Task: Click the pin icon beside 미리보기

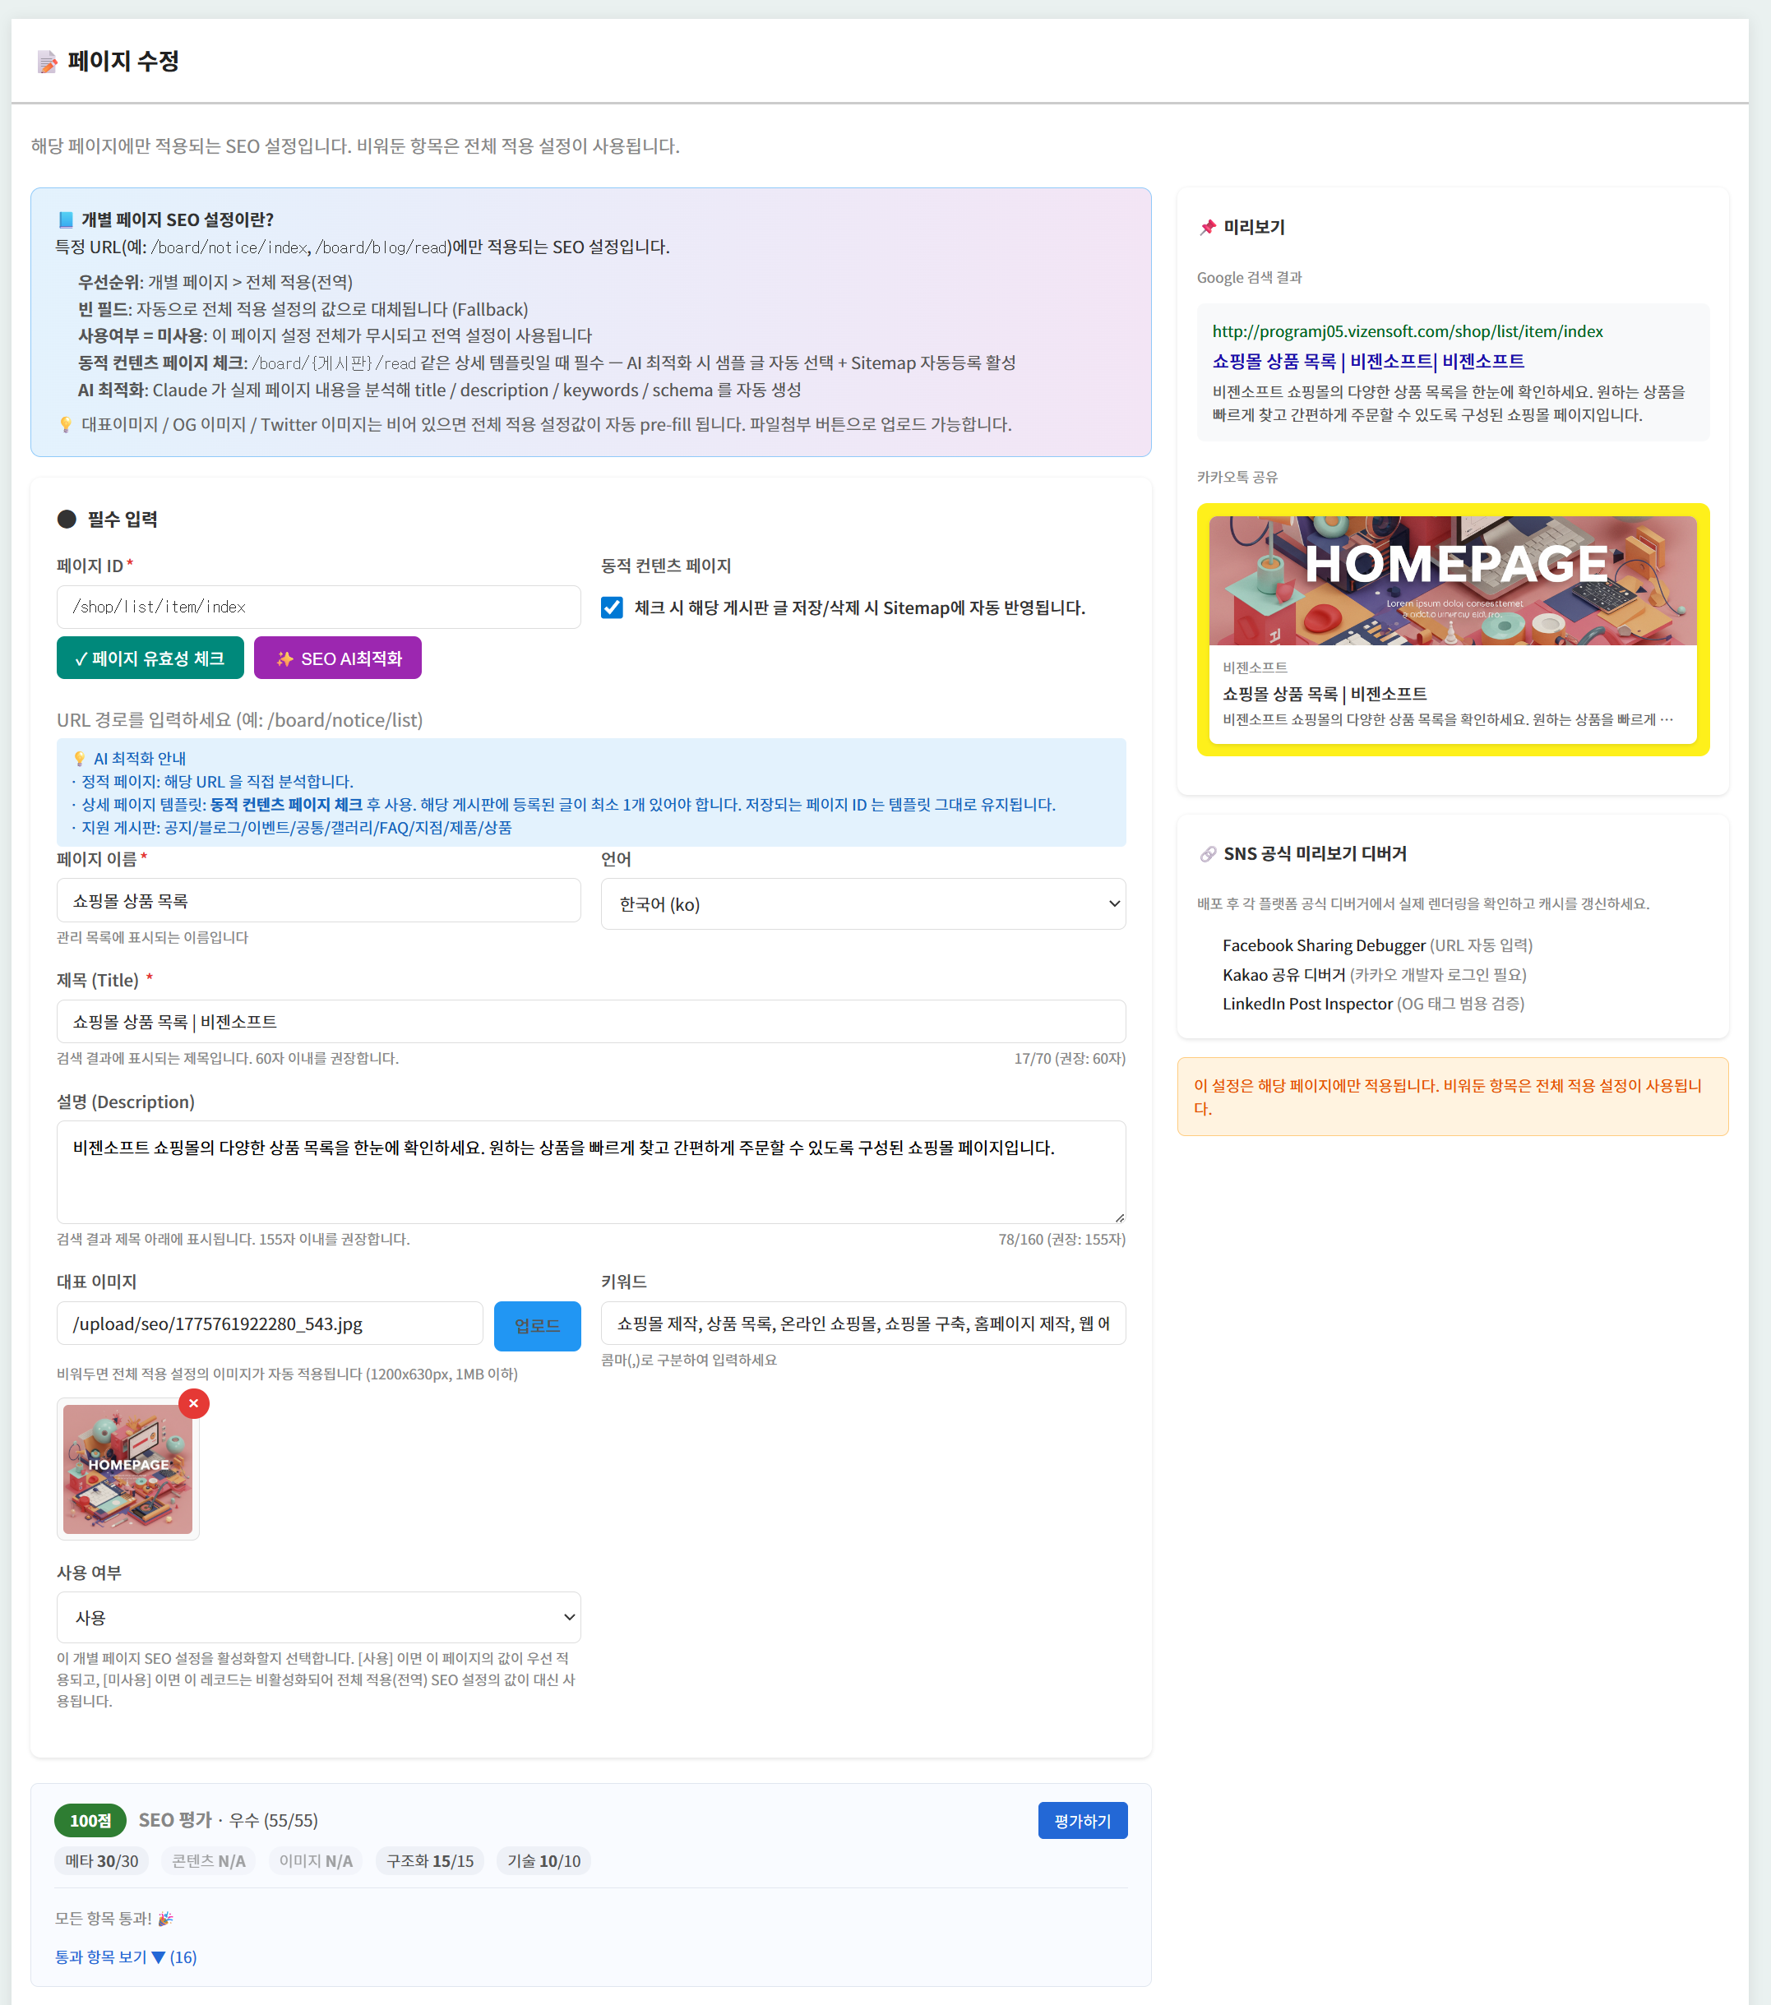Action: 1207,227
